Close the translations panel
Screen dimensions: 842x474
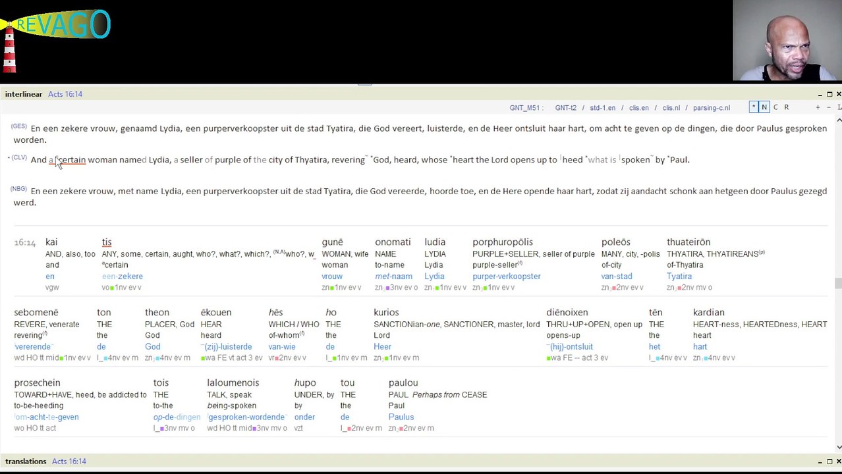[x=838, y=461]
